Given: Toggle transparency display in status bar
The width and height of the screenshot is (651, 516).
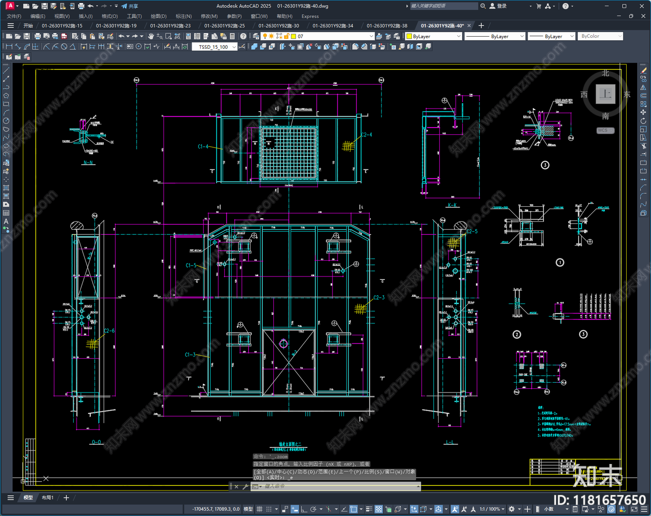Looking at the screenshot, I should tap(378, 509).
